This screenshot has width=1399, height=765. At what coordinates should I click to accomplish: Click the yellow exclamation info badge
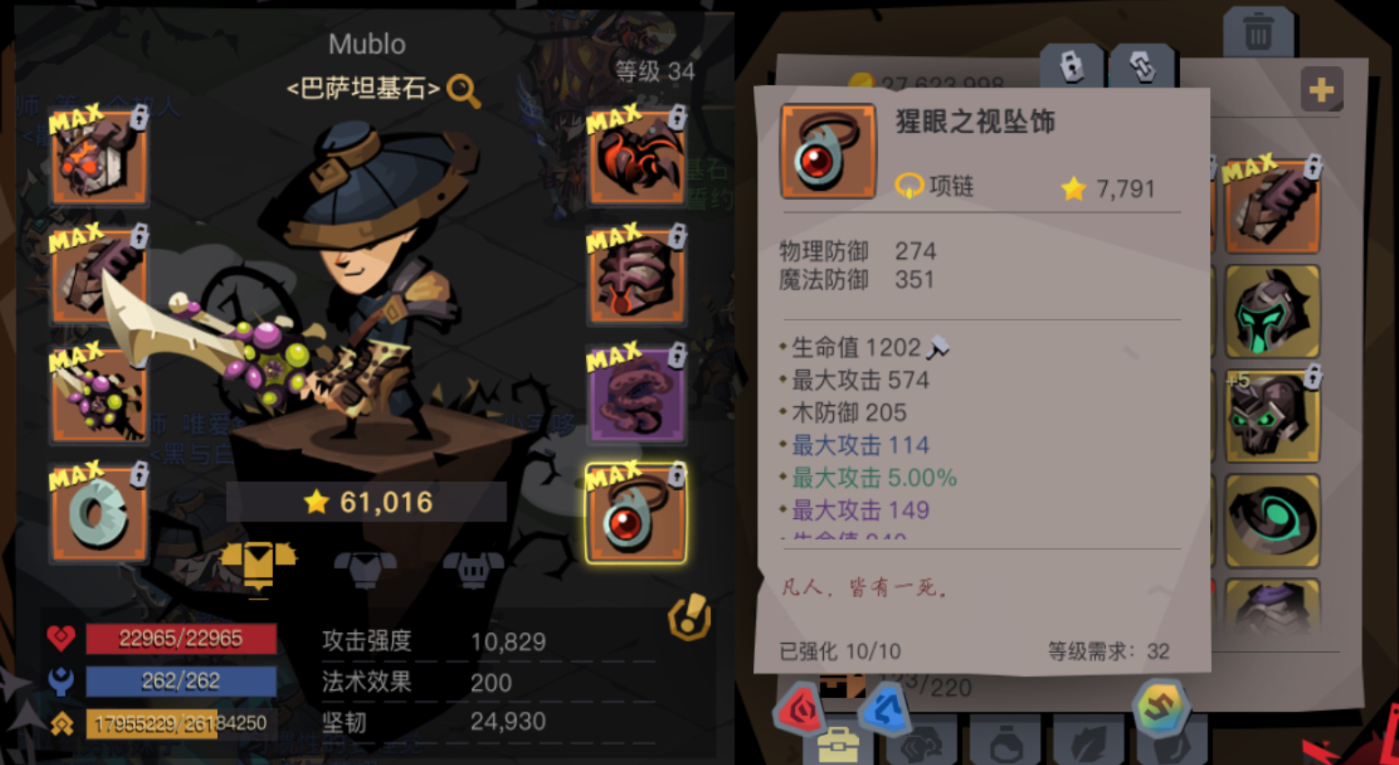click(x=689, y=618)
